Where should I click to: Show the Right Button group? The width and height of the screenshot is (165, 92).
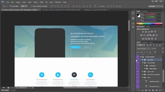137,68
